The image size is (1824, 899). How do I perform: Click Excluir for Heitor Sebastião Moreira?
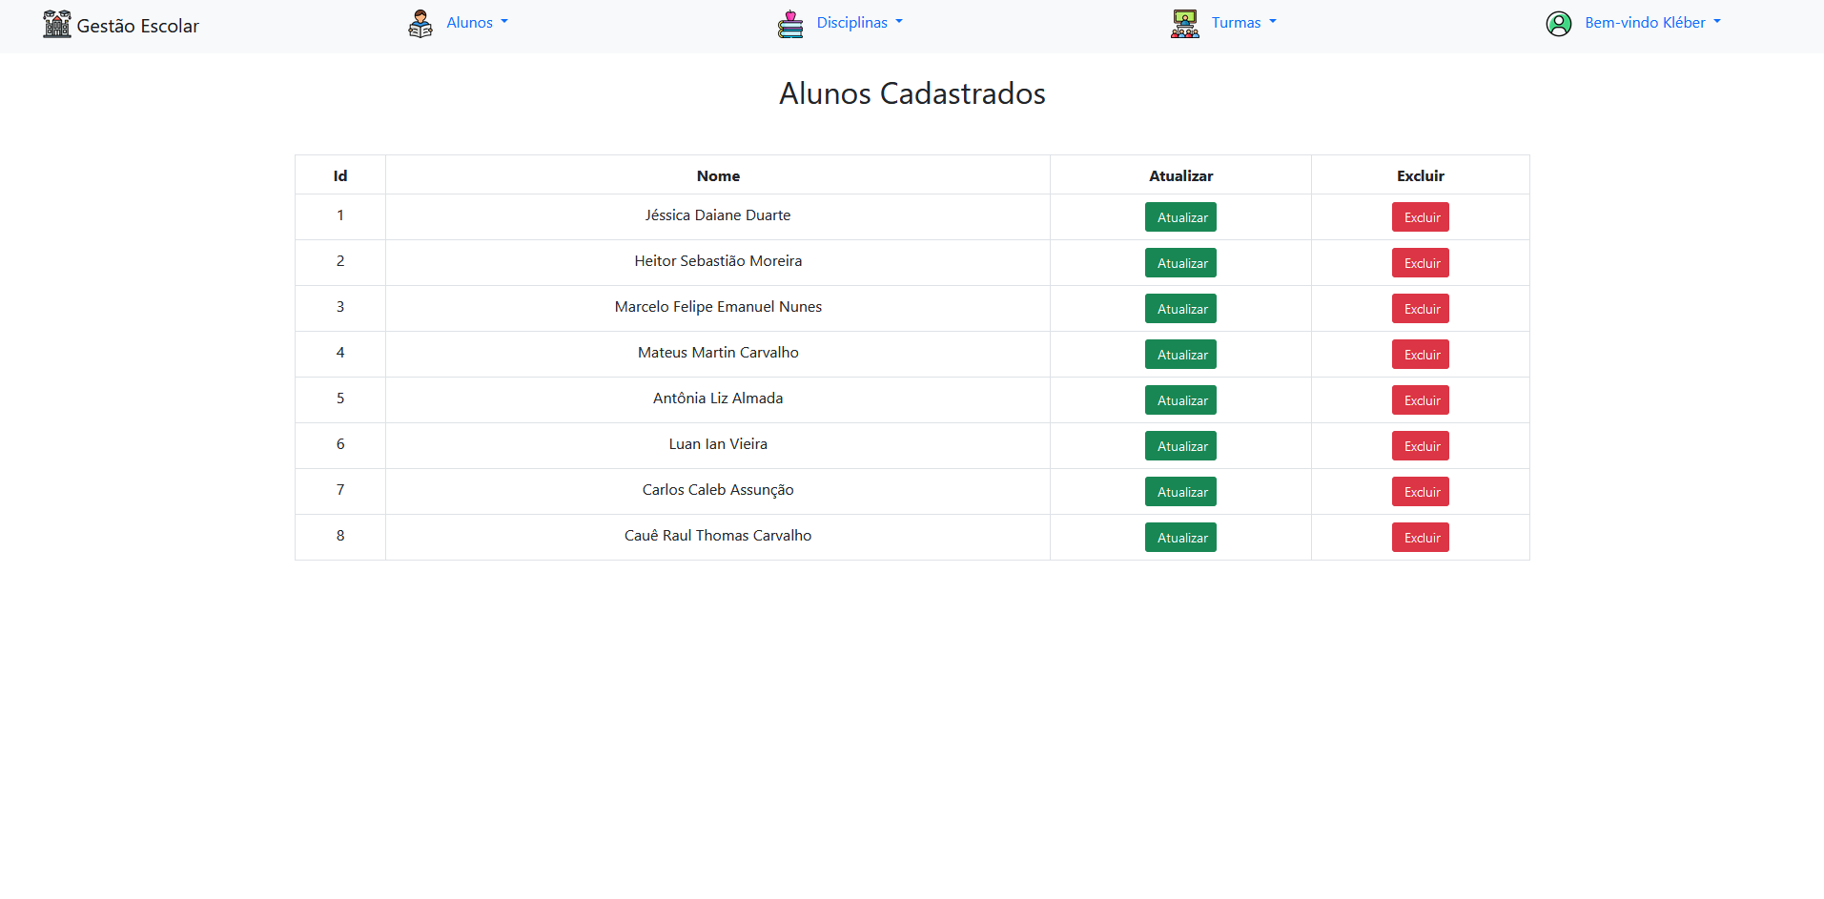[x=1420, y=262]
